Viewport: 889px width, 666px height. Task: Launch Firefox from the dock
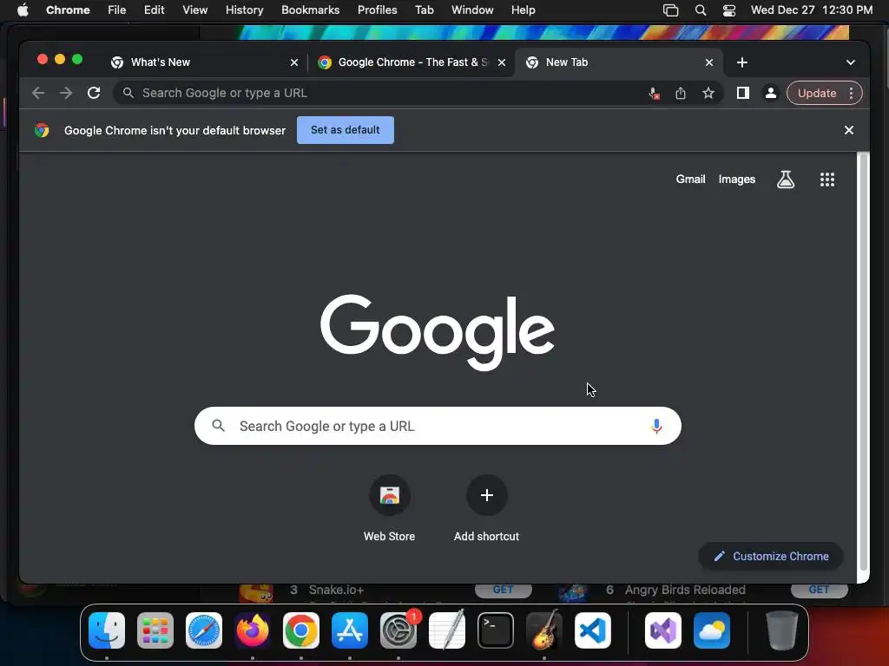click(x=253, y=630)
